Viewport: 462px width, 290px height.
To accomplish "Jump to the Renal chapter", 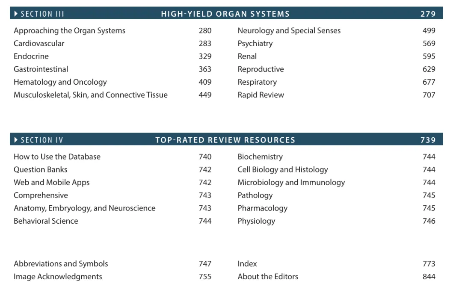I will [x=247, y=56].
